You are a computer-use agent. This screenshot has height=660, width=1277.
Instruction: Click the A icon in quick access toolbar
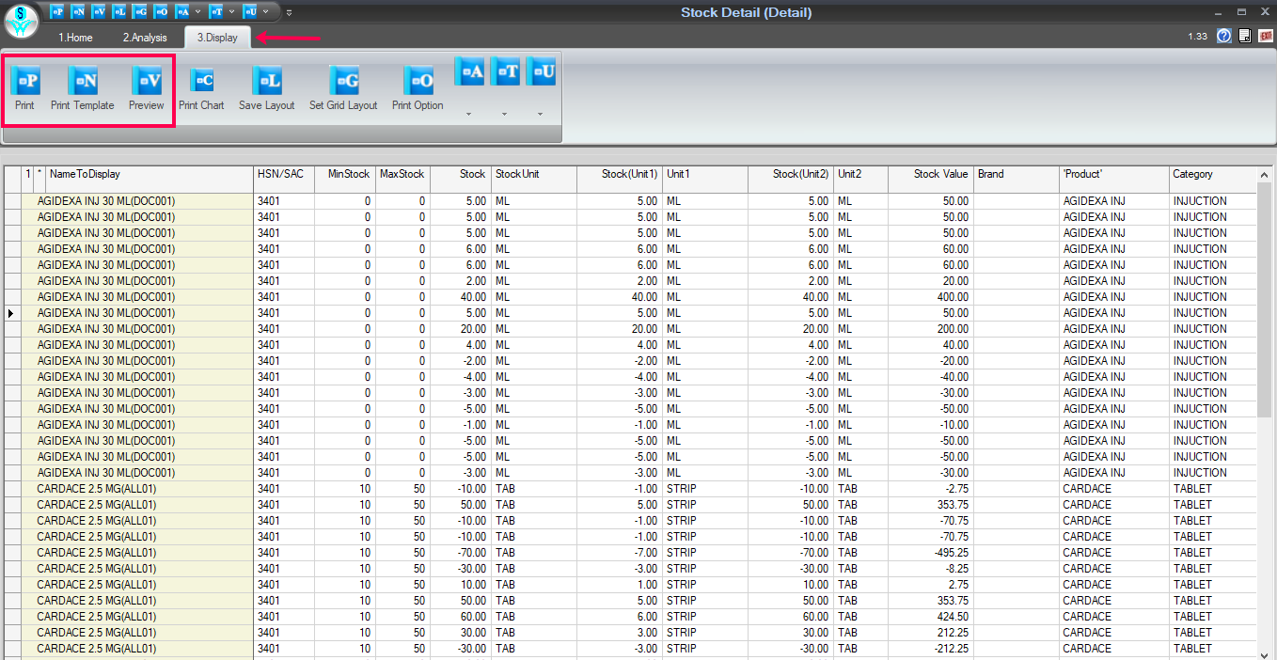pyautogui.click(x=182, y=11)
